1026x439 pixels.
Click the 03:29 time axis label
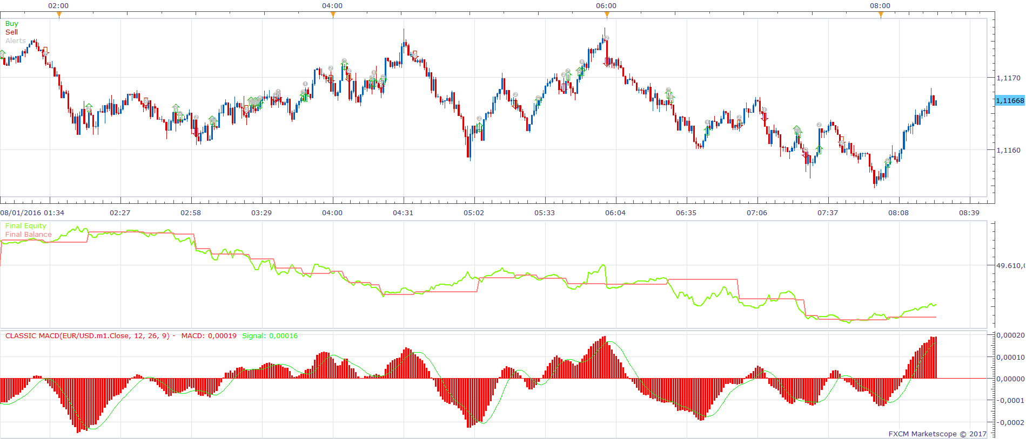261,212
